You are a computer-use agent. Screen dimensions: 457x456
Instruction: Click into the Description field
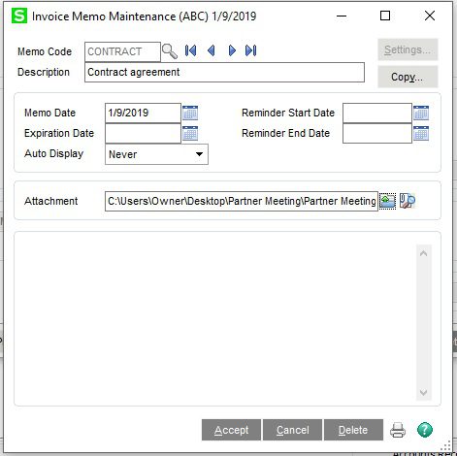point(224,72)
